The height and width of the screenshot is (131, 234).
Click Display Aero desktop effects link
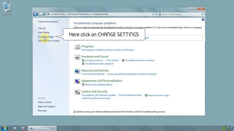[x=98, y=84]
